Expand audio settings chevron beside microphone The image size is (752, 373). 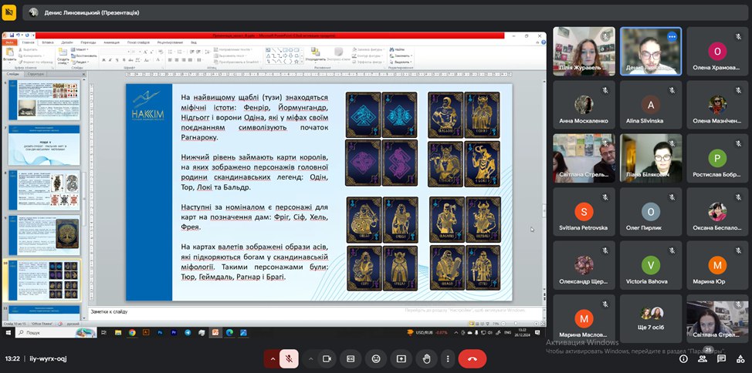273,358
